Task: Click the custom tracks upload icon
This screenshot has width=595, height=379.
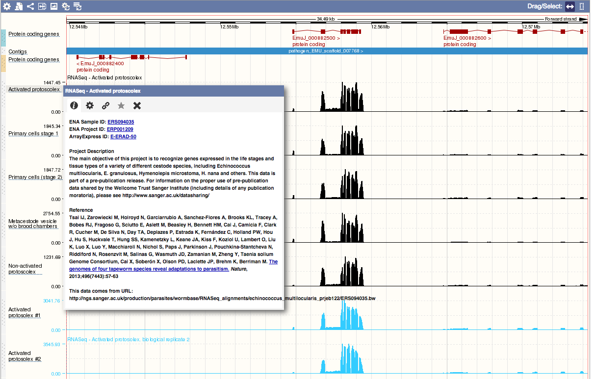Action: pyautogui.click(x=19, y=6)
